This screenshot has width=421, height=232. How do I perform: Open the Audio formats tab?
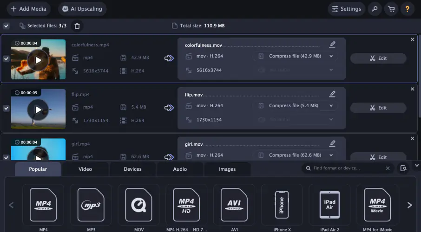coord(180,169)
